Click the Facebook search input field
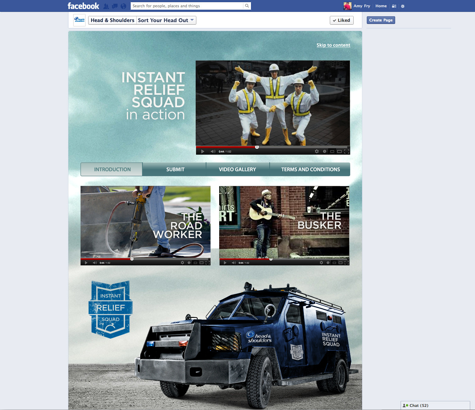 tap(187, 6)
